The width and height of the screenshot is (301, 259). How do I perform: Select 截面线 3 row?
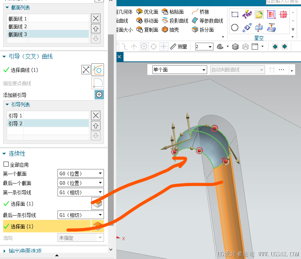48,34
